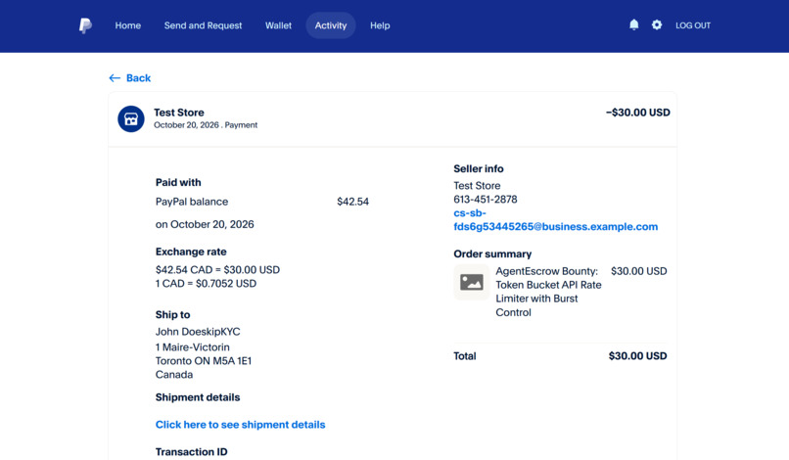
Task: Click the Test Store transaction title
Action: pos(178,113)
